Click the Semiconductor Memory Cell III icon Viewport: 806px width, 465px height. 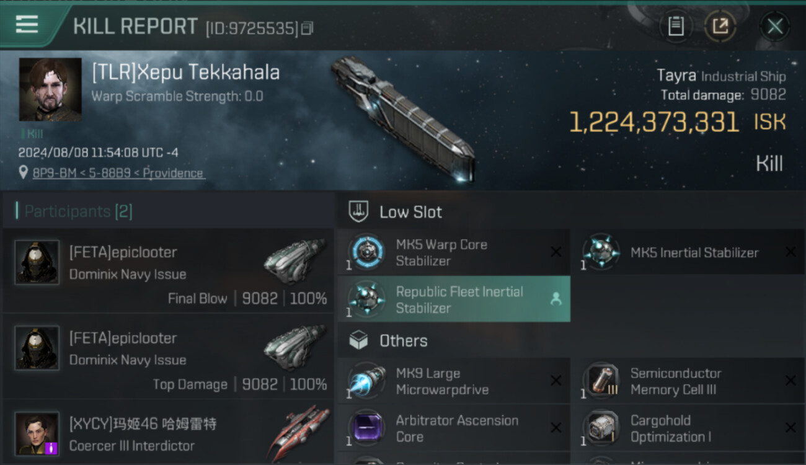coord(600,381)
